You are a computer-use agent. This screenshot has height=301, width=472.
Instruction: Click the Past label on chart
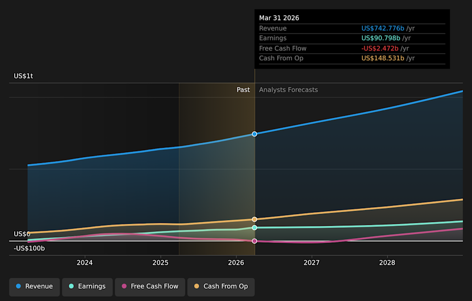click(x=243, y=90)
